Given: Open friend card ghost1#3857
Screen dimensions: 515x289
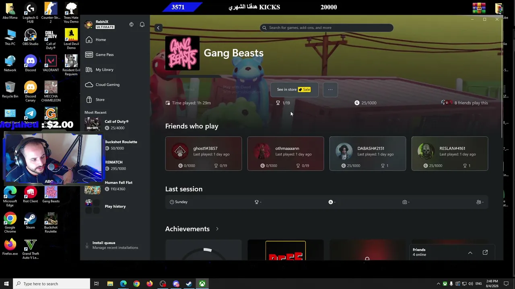Looking at the screenshot, I should coord(204,154).
